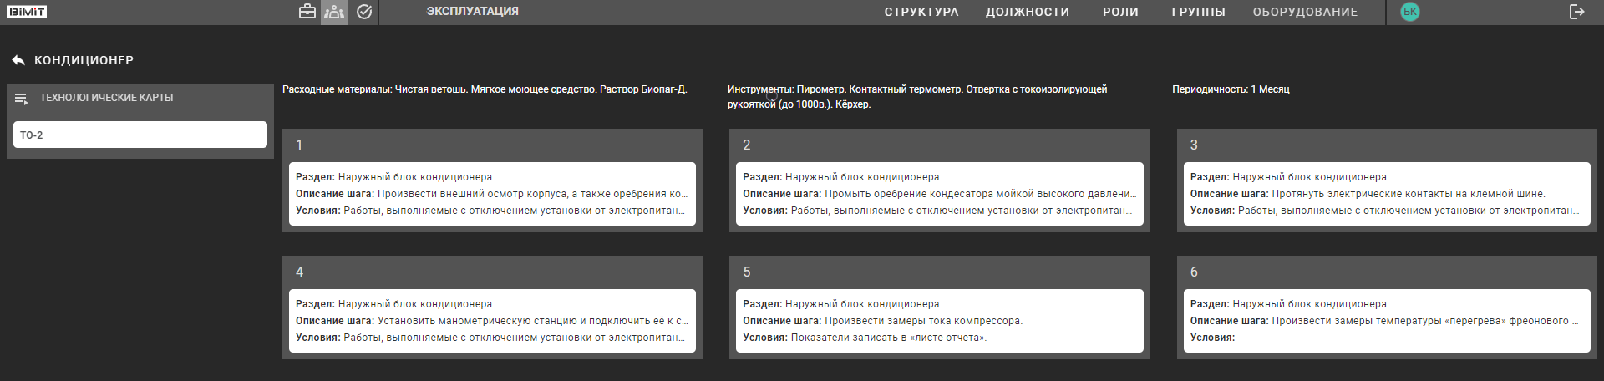Click step 4 card about манометрическую станцию

(492, 321)
